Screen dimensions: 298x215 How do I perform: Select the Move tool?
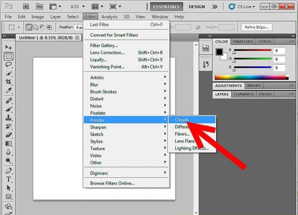[x=9, y=47]
